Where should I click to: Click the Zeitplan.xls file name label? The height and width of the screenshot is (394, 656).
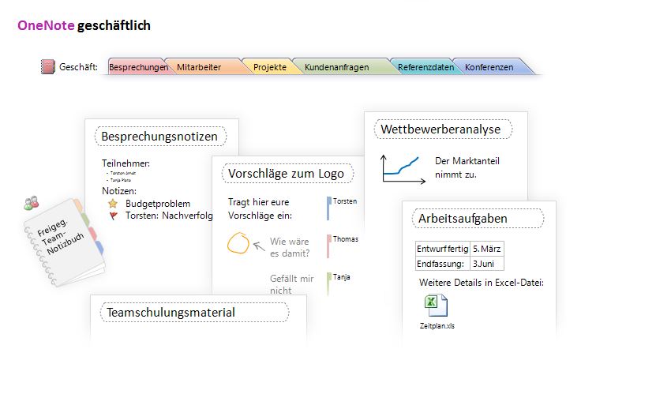(437, 326)
